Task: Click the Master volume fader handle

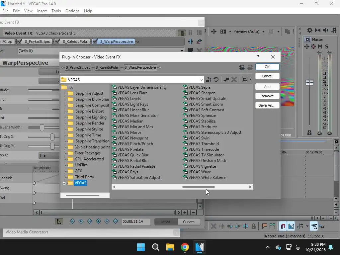Action: pyautogui.click(x=310, y=82)
